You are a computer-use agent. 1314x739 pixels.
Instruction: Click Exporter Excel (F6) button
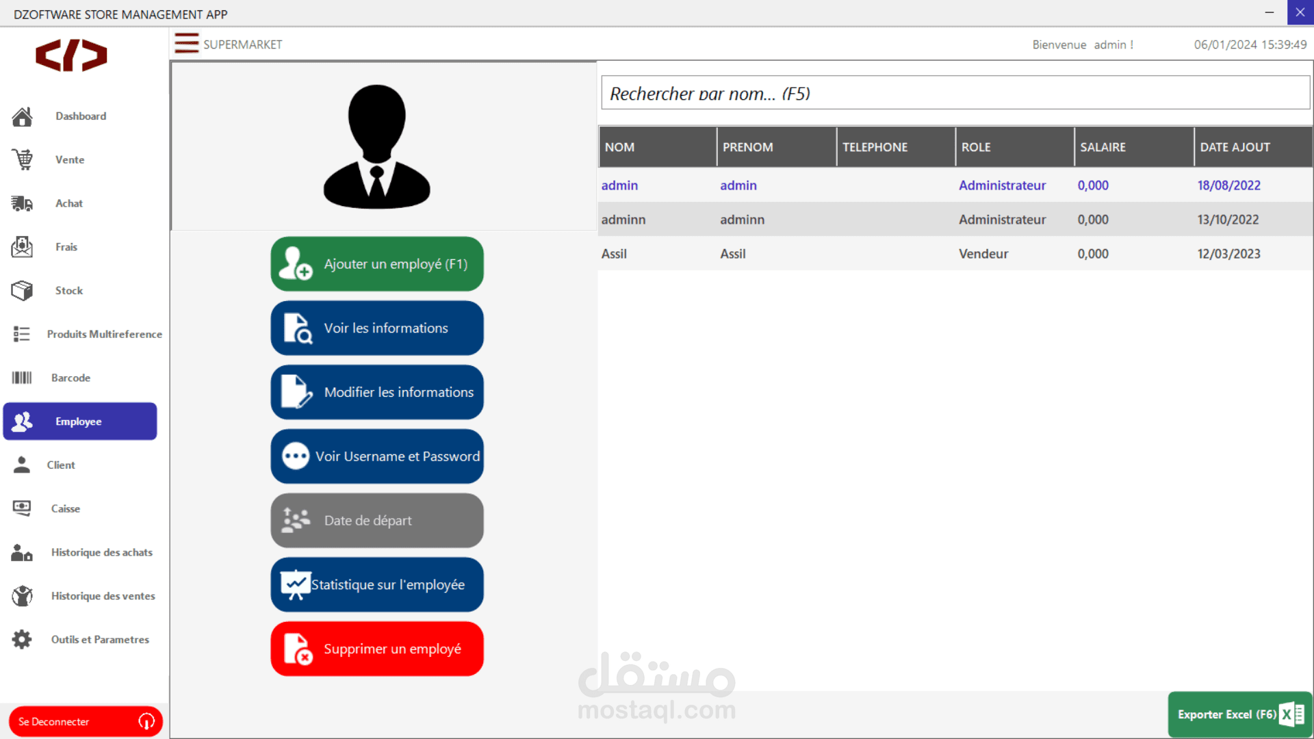1239,714
